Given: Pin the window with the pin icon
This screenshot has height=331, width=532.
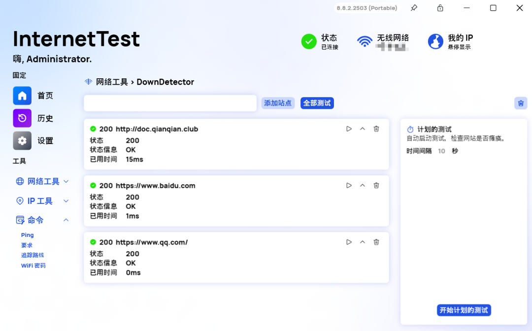Looking at the screenshot, I should click(414, 8).
